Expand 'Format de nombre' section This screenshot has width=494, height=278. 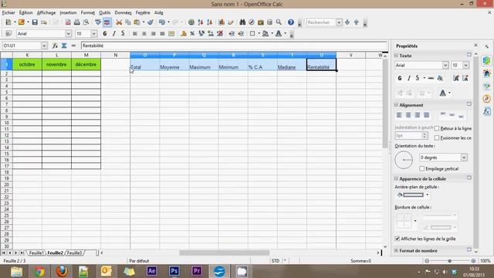396,250
